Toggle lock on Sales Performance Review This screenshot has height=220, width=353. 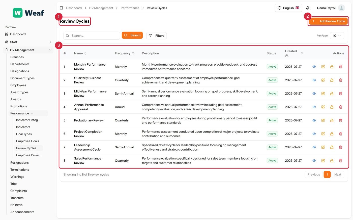click(x=332, y=161)
